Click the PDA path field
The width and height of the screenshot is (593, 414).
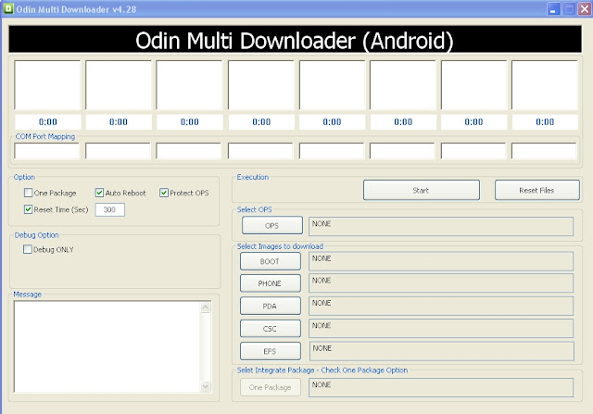click(x=441, y=306)
